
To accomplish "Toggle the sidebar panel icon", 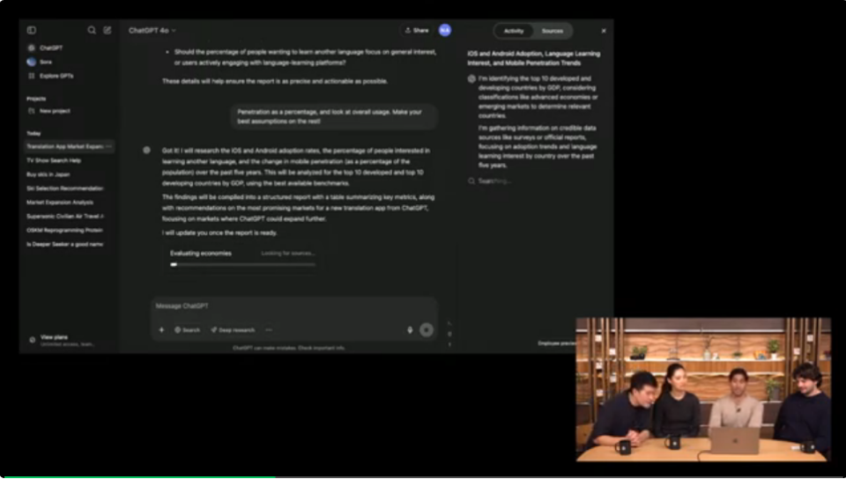I will (32, 30).
